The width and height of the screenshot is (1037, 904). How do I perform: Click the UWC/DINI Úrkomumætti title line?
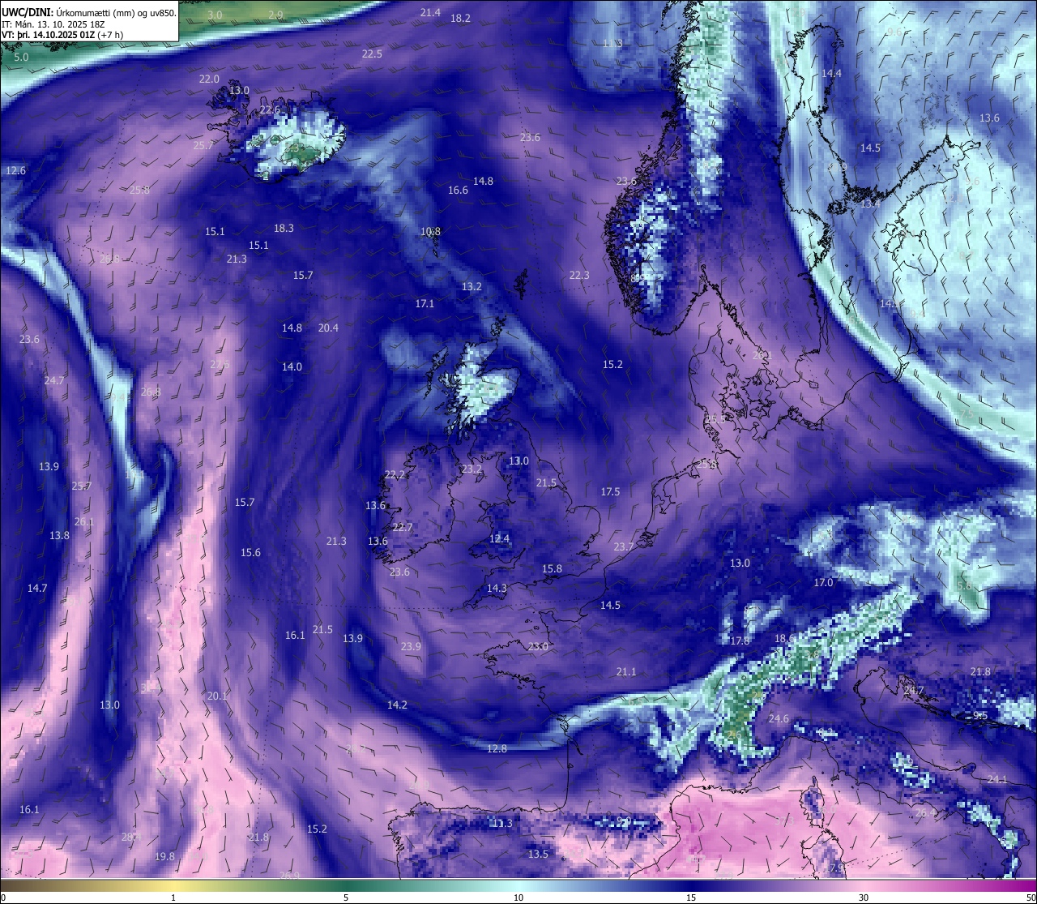point(89,12)
